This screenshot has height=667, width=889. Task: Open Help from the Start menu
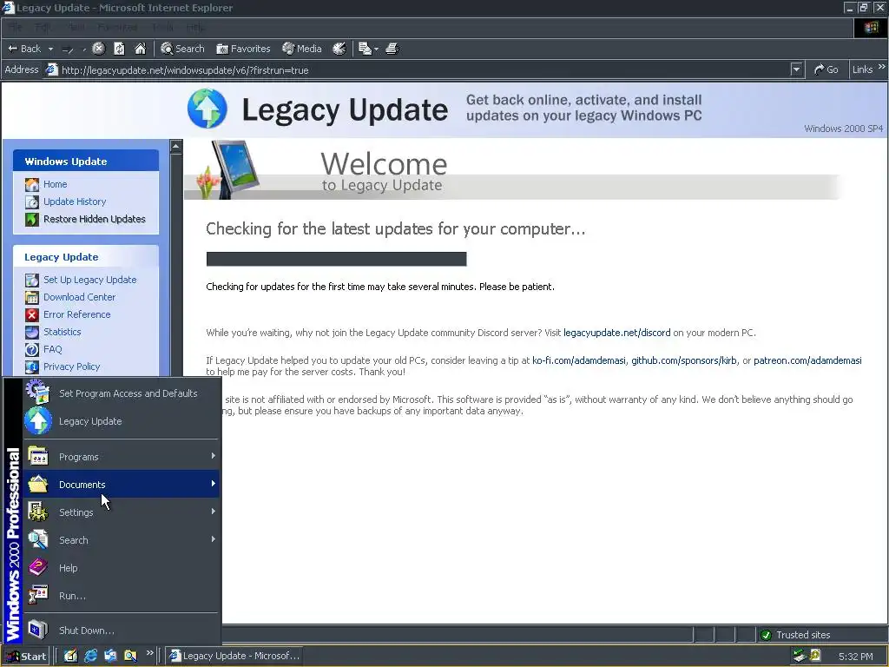click(121, 568)
